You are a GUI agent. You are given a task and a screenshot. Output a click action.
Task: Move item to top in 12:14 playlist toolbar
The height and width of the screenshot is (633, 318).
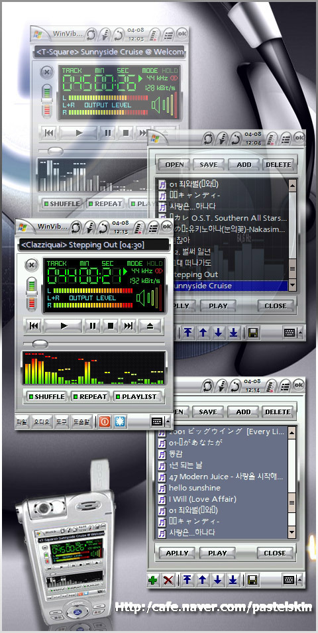pyautogui.click(x=187, y=581)
